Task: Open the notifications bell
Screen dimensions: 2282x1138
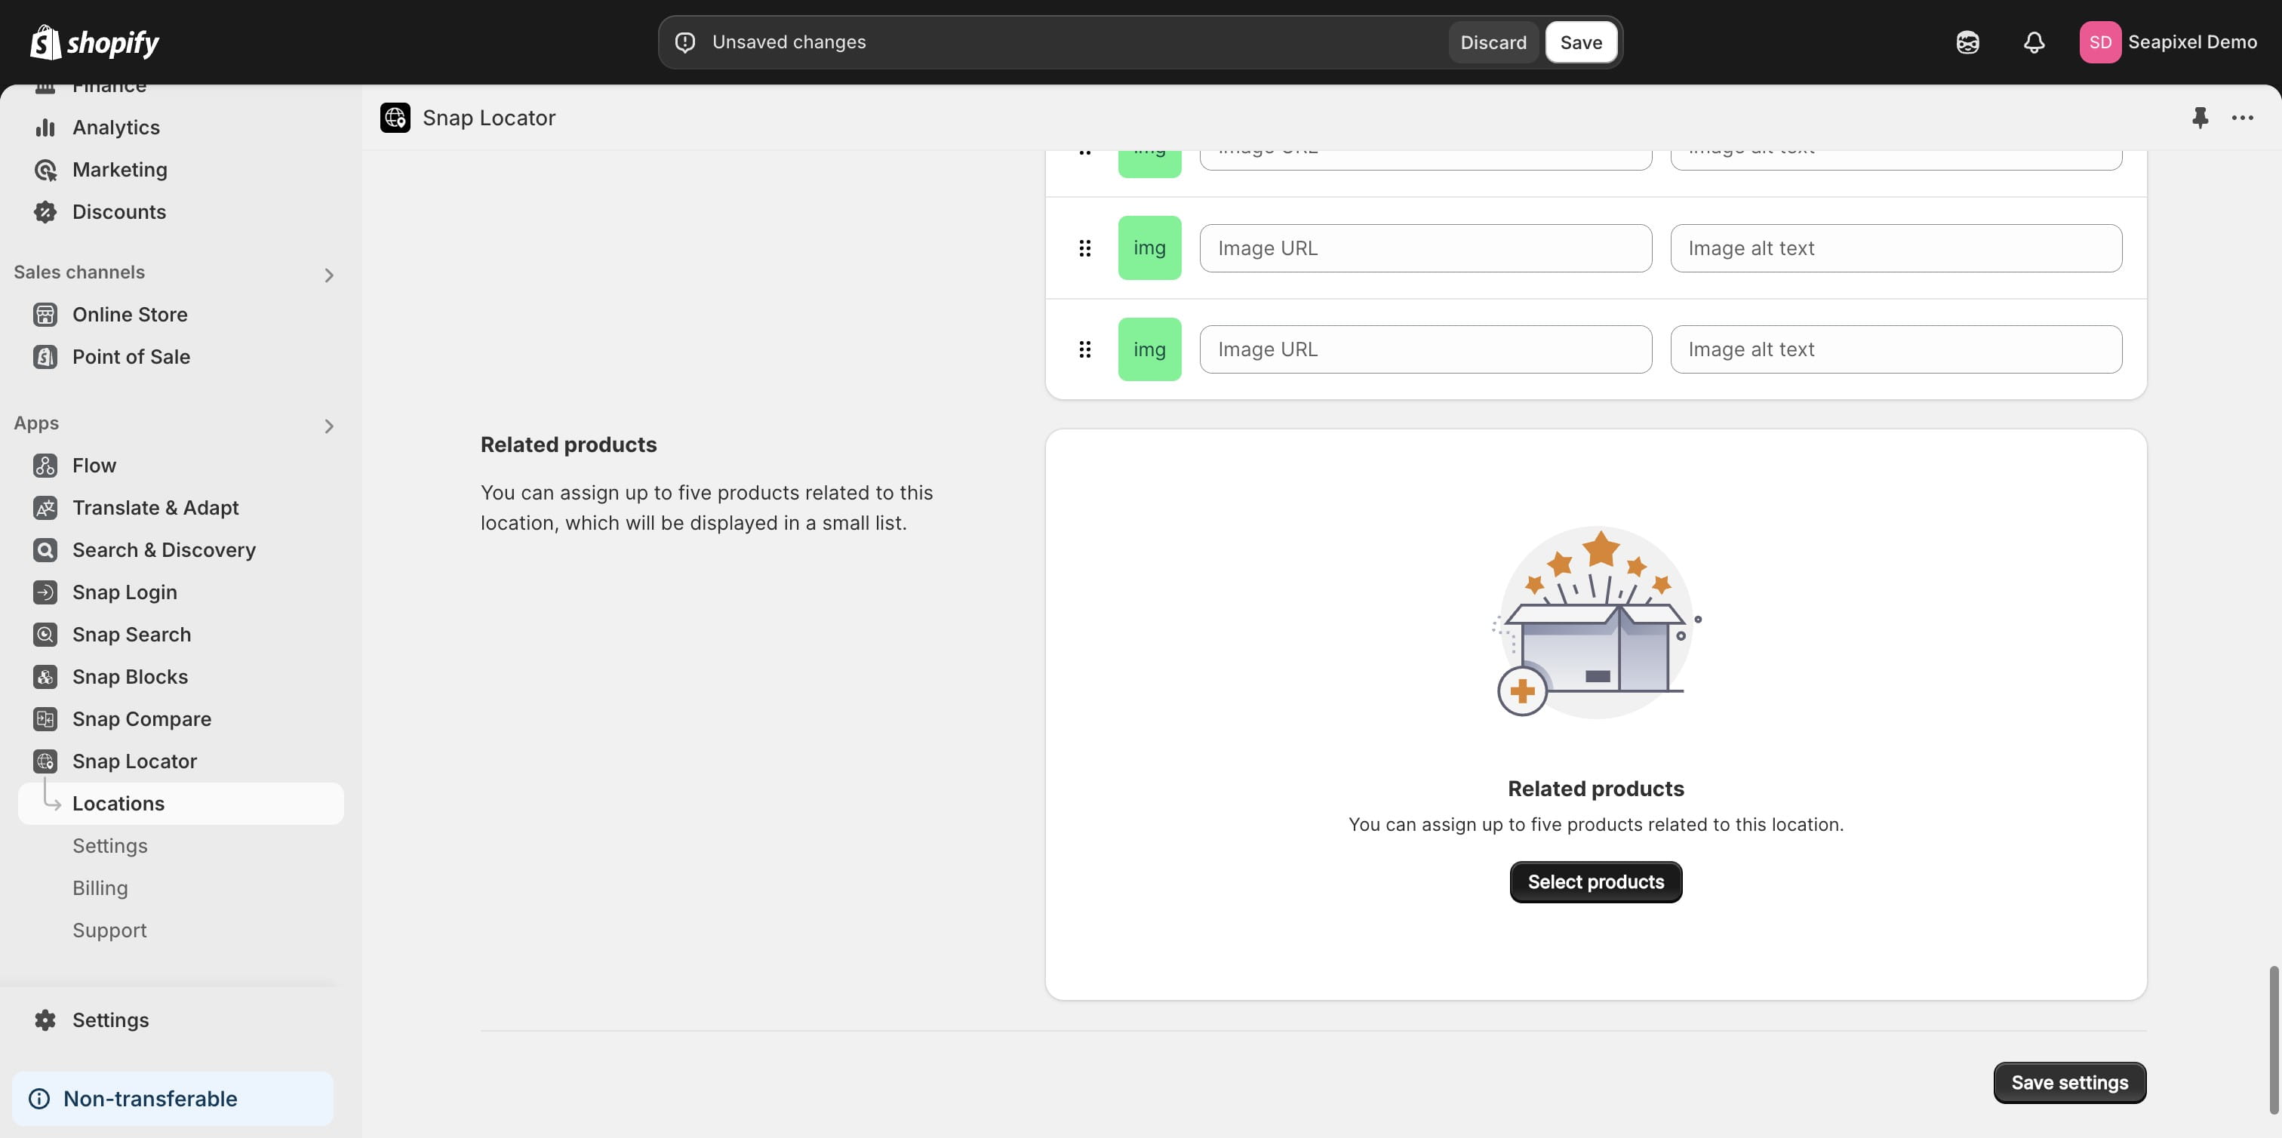Action: point(2034,42)
